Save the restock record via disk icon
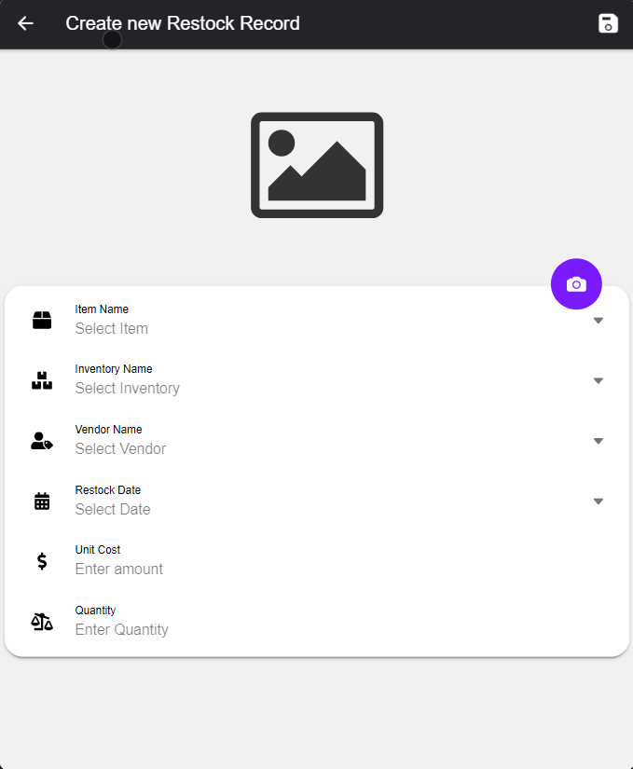Screen dimensions: 633x769 [608, 23]
